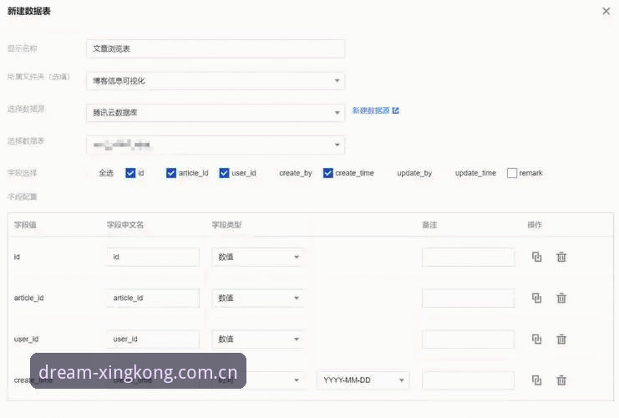Click the 显示名称 input containing 文章浏览表
Viewport: 619px width, 418px height.
click(216, 48)
